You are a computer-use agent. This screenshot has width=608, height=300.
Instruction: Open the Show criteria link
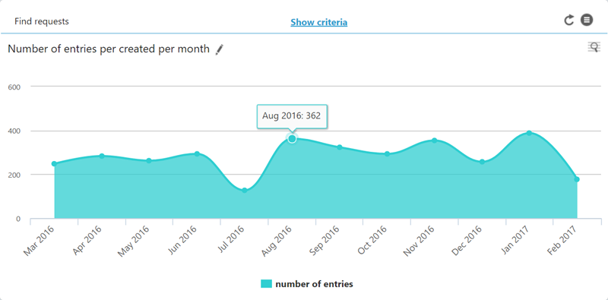click(x=318, y=22)
